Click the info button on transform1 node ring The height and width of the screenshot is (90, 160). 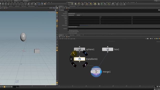click(71, 59)
